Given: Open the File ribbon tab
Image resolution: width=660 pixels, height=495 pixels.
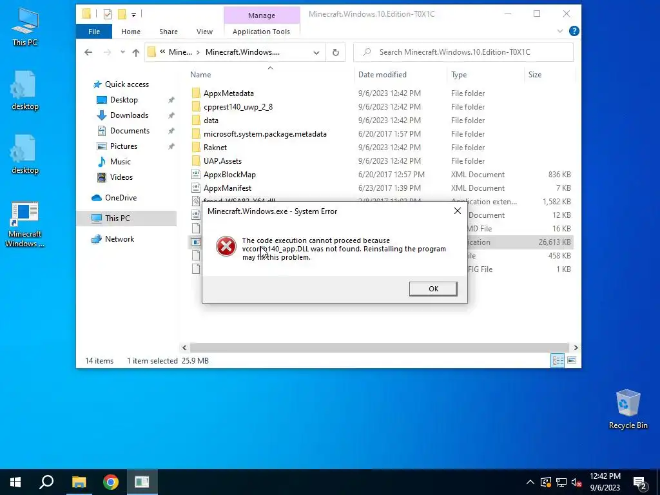Looking at the screenshot, I should 94,32.
